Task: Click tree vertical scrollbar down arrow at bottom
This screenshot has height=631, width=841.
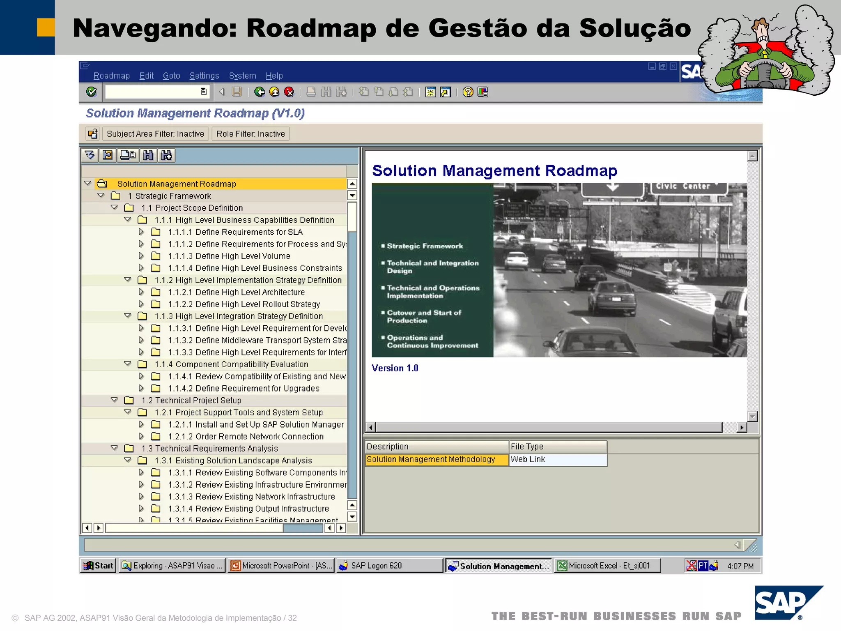Action: point(352,516)
